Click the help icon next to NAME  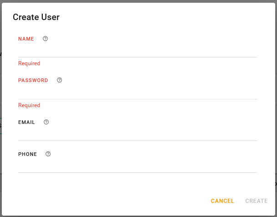click(45, 39)
